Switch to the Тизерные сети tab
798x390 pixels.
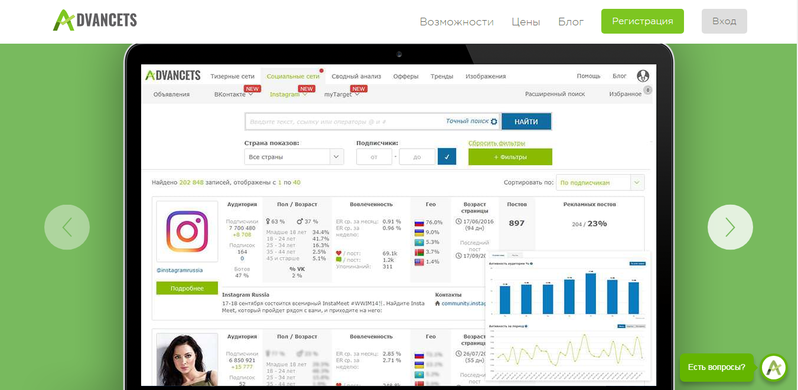[x=233, y=76]
